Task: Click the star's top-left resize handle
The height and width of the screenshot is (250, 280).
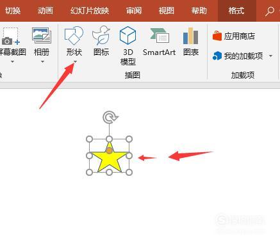Action: (89, 139)
